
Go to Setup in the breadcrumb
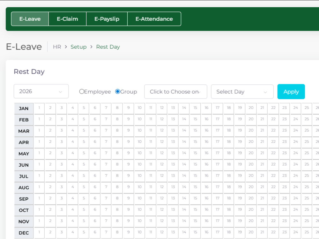pos(78,47)
